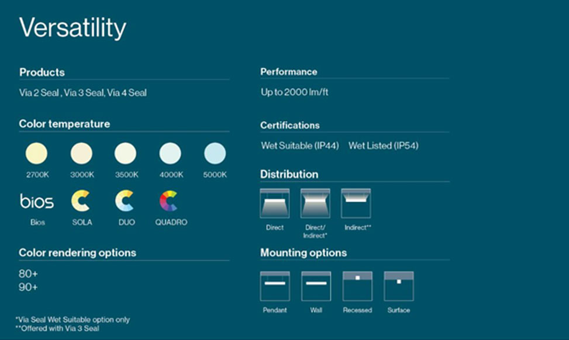Pick the 2700K color temperature swatch
This screenshot has width=569, height=340.
pyautogui.click(x=36, y=154)
